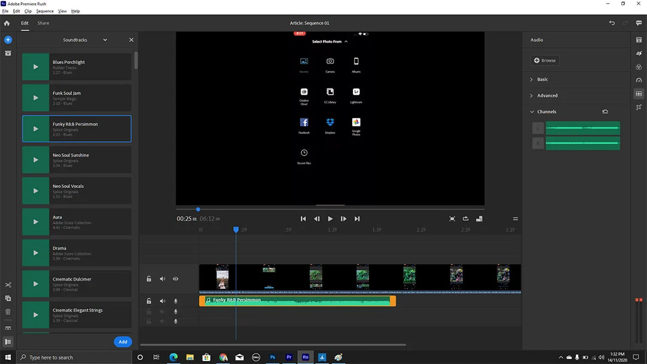Toggle right channel R button
Screen dimensions: 647x364
point(538,144)
